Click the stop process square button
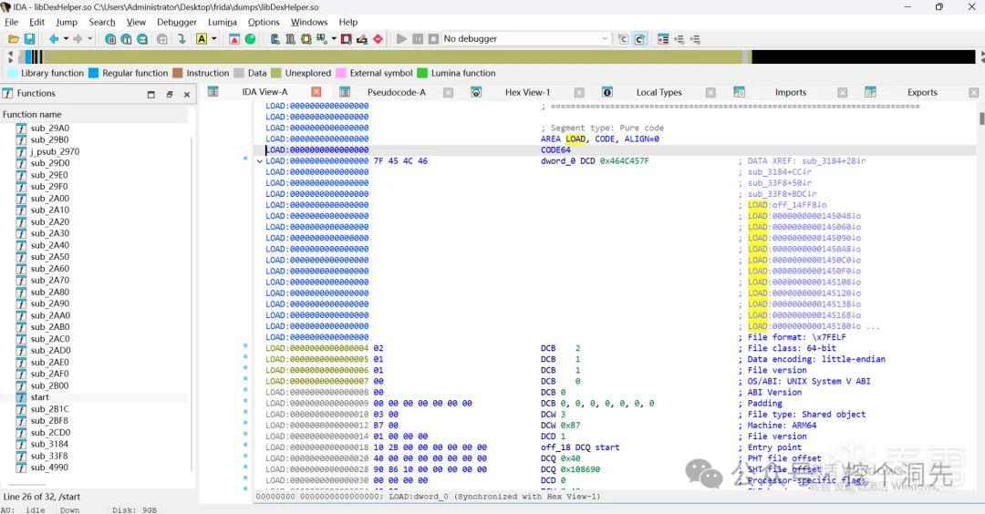 (x=433, y=39)
